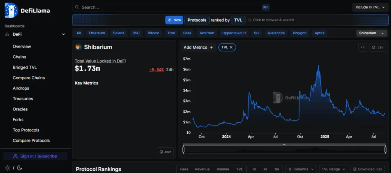Click the right chart range handle
Viewport: 391px width, 173px height.
click(385, 150)
